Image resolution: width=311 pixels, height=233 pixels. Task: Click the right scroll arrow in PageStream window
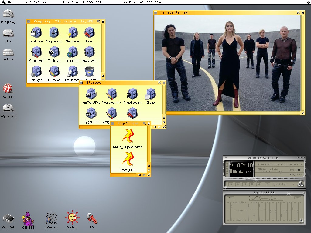tap(144, 175)
